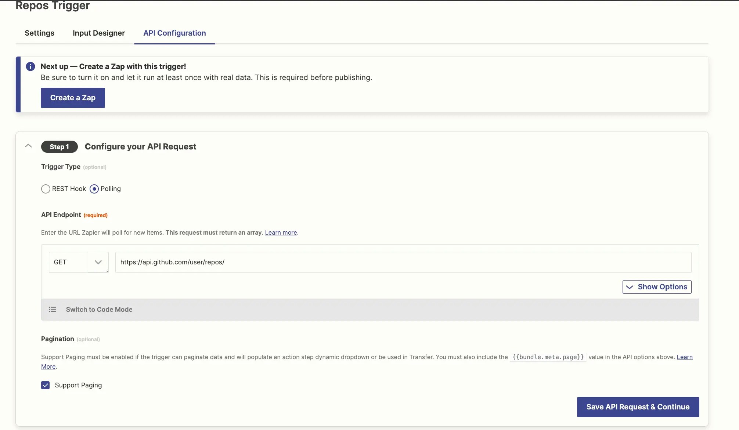Click Switch to Code Mode bar
The width and height of the screenshot is (739, 430).
pyautogui.click(x=99, y=310)
